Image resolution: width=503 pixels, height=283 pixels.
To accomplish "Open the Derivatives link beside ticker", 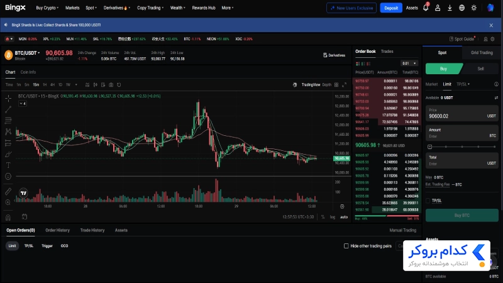I will tap(334, 55).
